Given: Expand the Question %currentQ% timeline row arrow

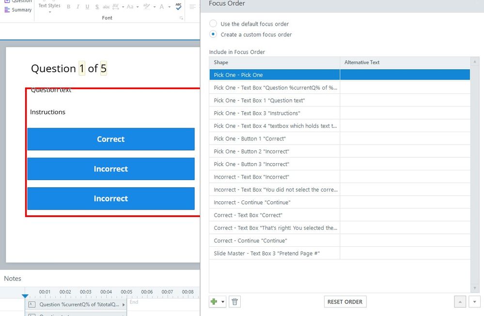Looking at the screenshot, I should point(124,304).
